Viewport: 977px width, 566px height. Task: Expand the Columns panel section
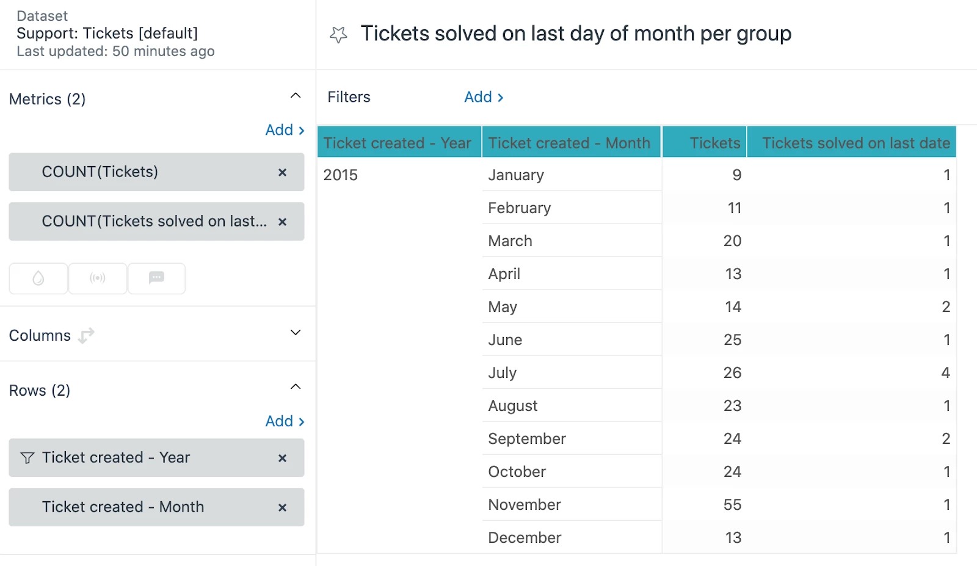pos(296,333)
